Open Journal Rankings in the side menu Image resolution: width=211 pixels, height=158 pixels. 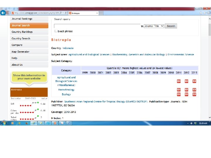click(x=29, y=19)
